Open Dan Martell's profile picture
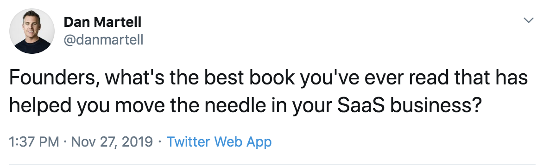 [32, 31]
